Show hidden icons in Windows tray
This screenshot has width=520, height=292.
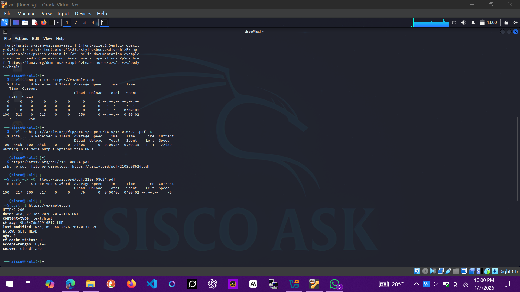click(416, 284)
